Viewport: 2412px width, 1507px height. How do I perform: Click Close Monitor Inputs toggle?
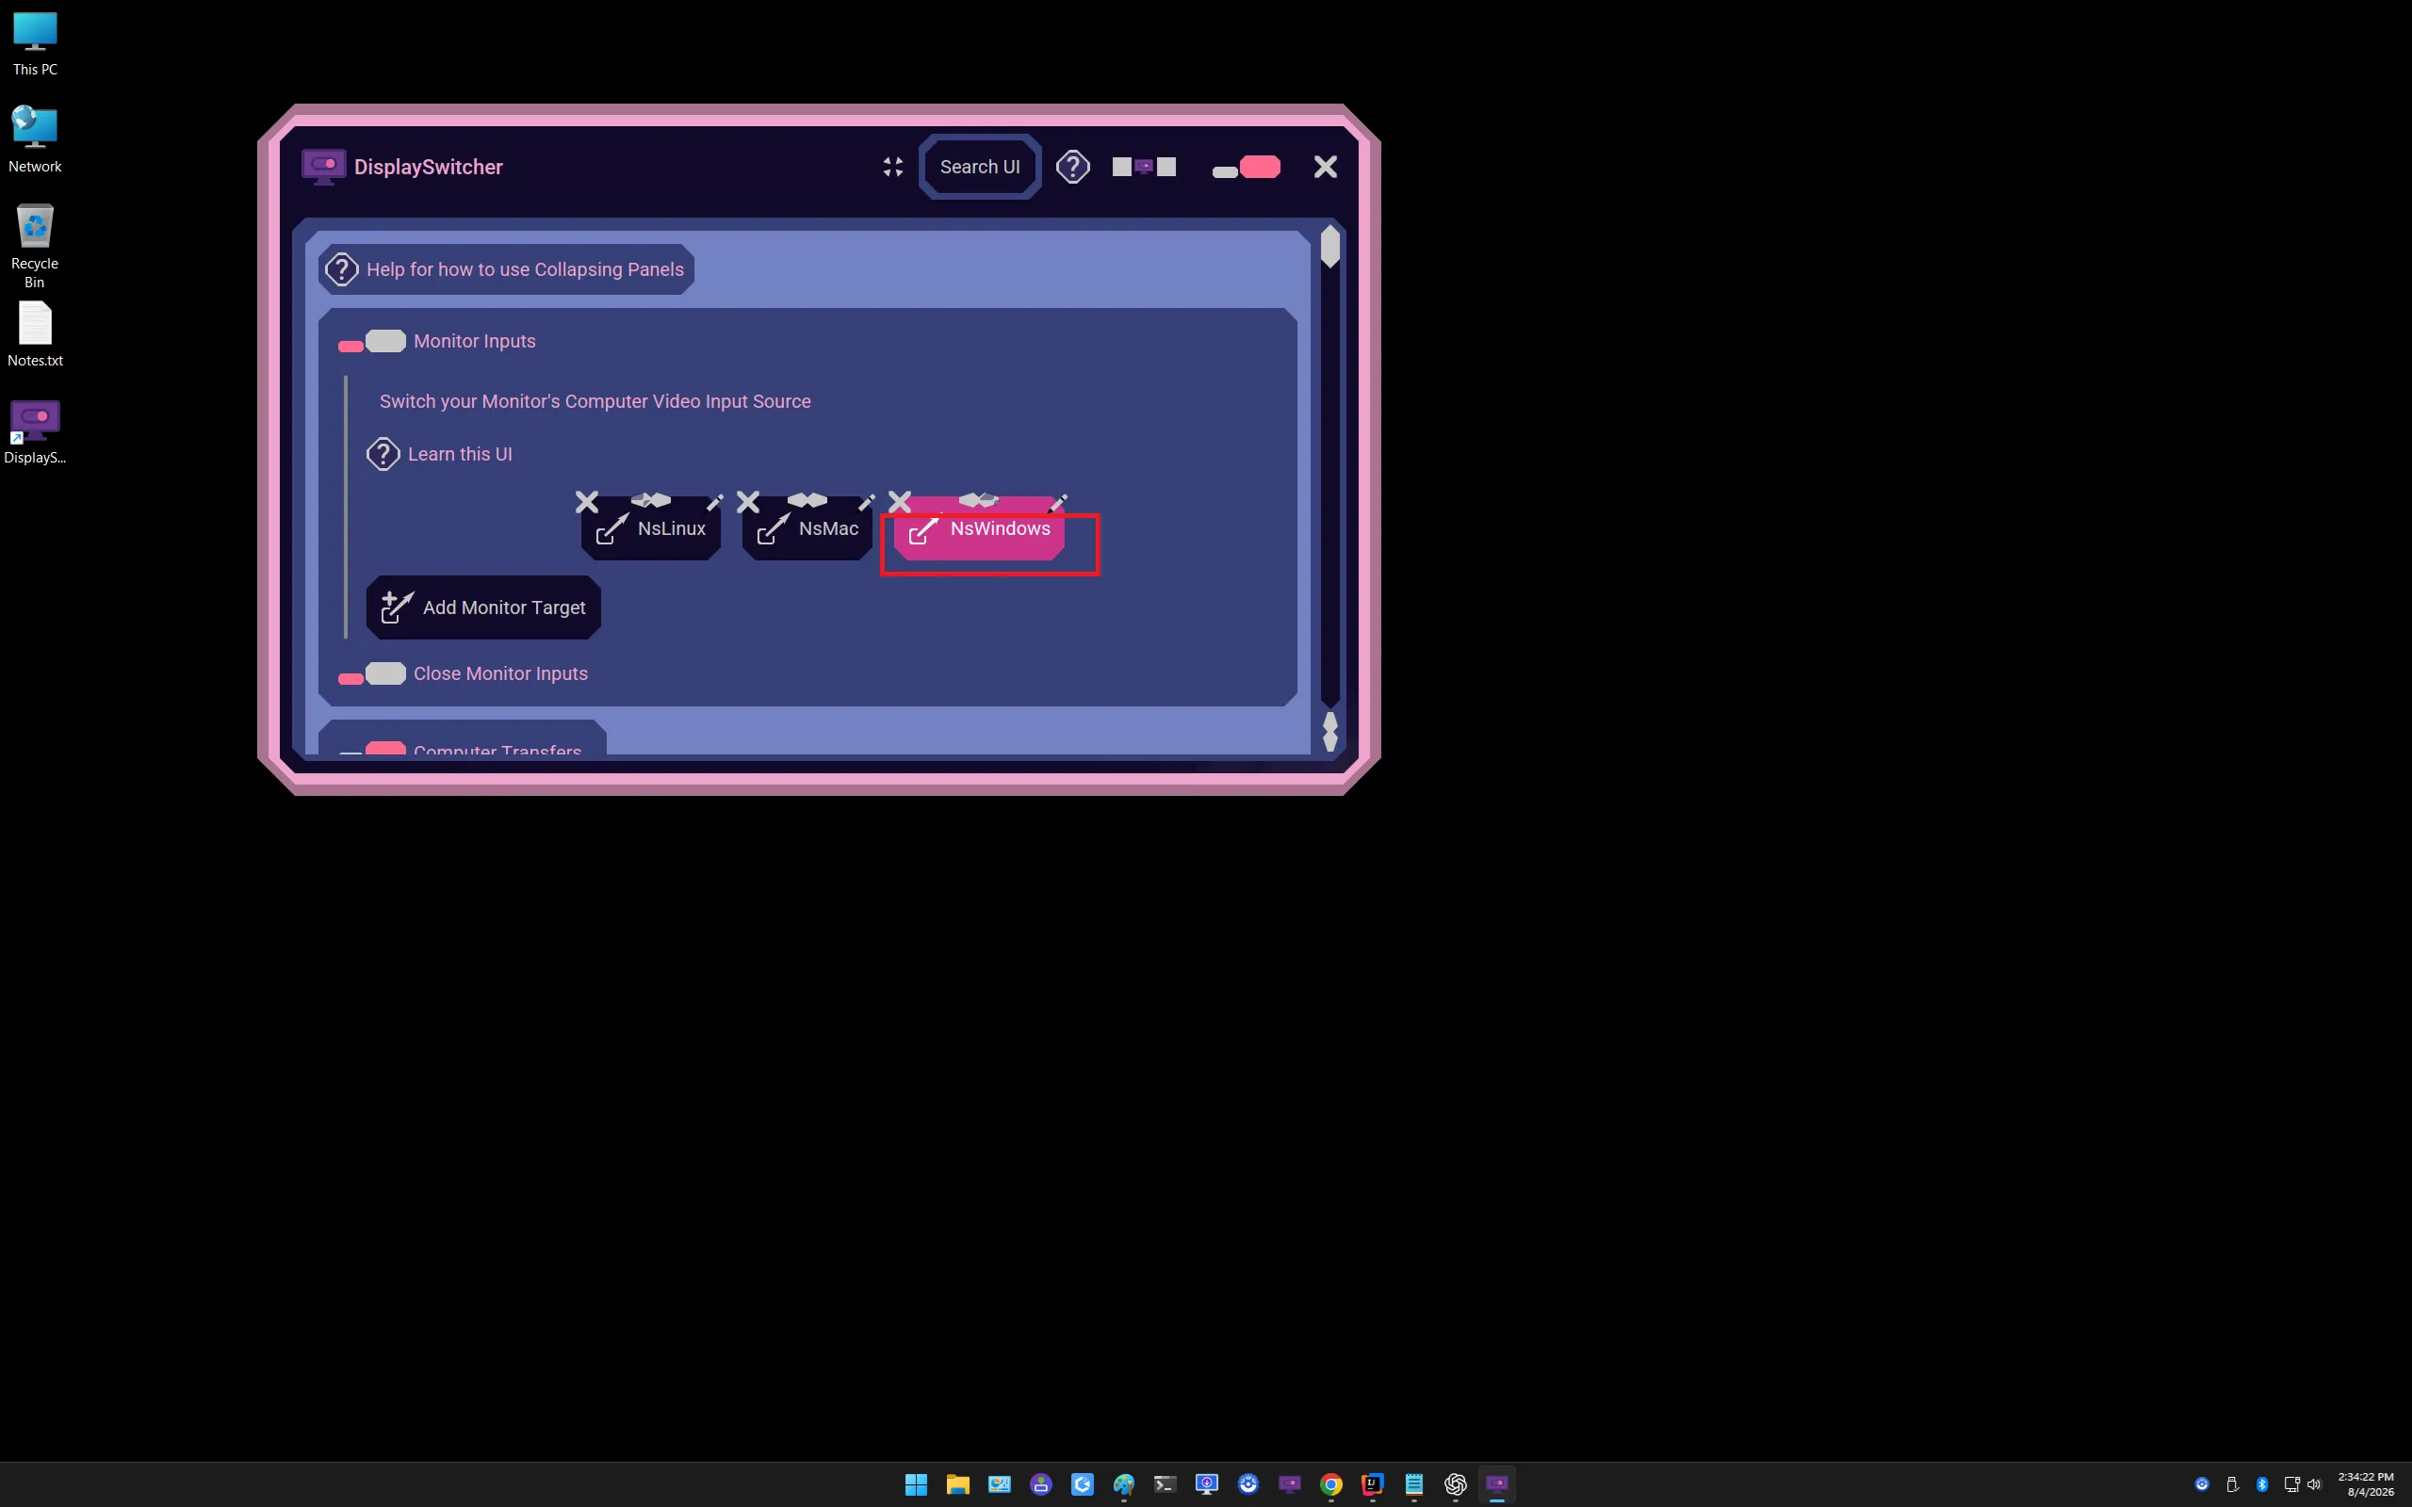[372, 674]
